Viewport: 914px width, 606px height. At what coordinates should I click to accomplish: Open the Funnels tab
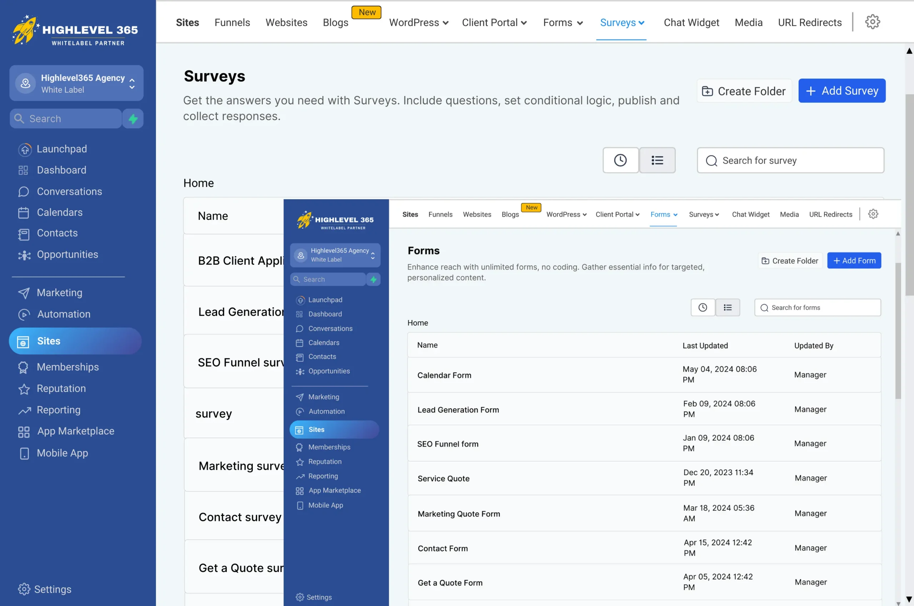tap(232, 23)
